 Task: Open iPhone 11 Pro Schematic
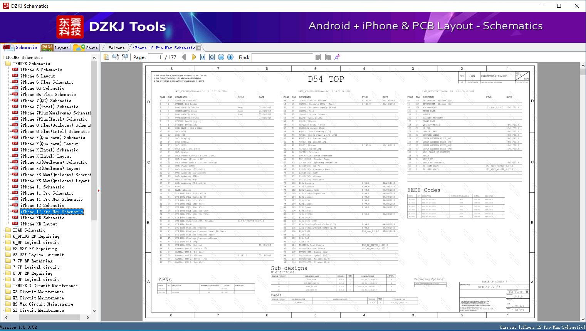pyautogui.click(x=47, y=193)
